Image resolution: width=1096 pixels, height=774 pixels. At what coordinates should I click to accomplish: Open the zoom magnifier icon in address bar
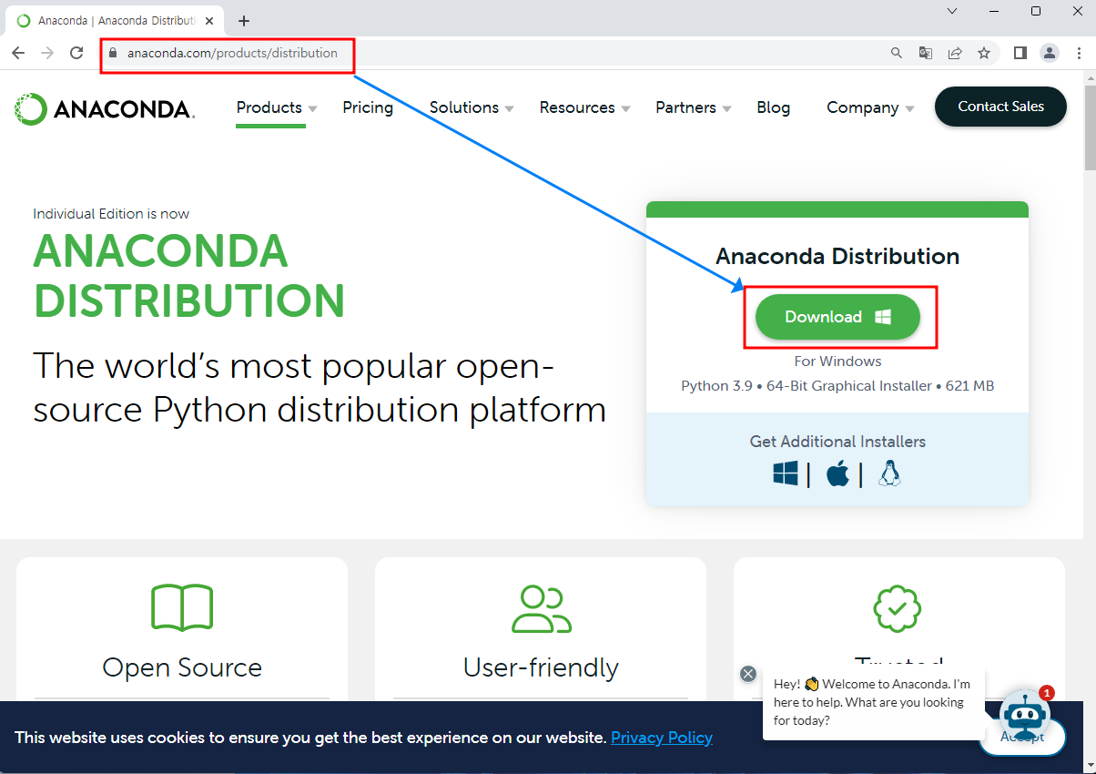(897, 53)
